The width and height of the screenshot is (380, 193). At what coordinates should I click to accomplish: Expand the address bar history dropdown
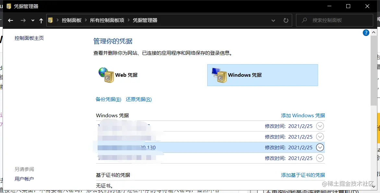(273, 21)
